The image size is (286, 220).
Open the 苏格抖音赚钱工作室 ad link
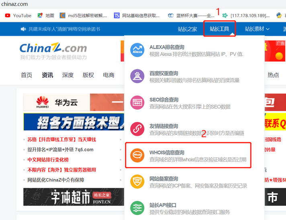click(x=61, y=140)
